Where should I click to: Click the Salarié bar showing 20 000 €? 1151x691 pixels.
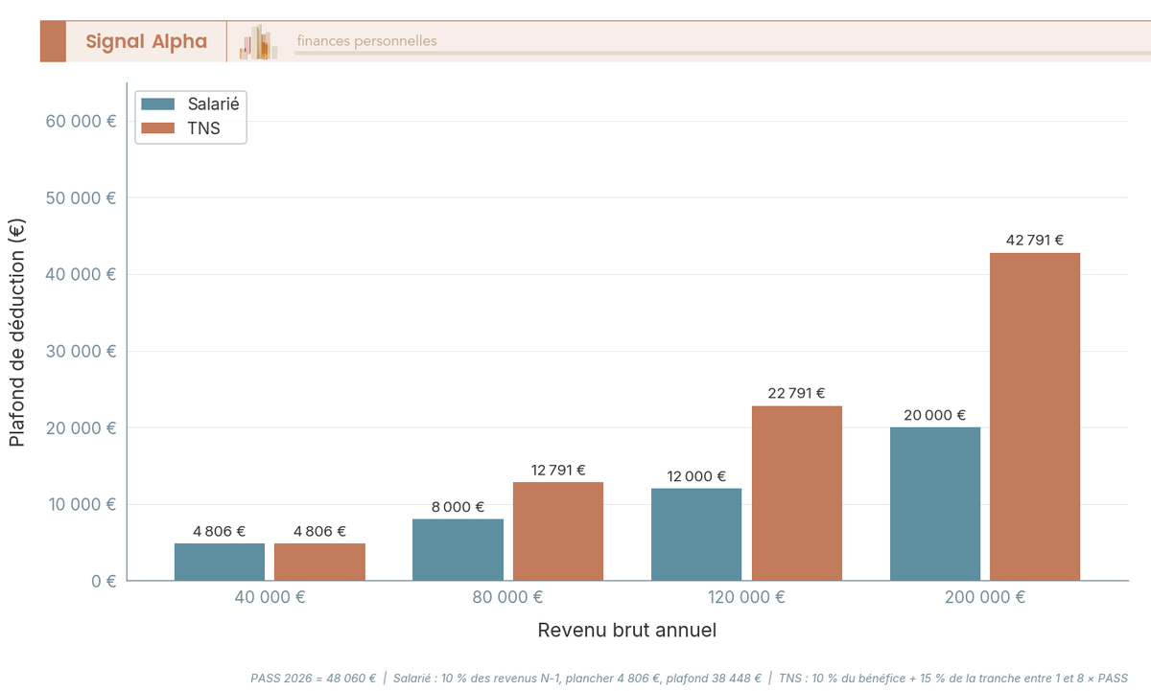pyautogui.click(x=934, y=503)
